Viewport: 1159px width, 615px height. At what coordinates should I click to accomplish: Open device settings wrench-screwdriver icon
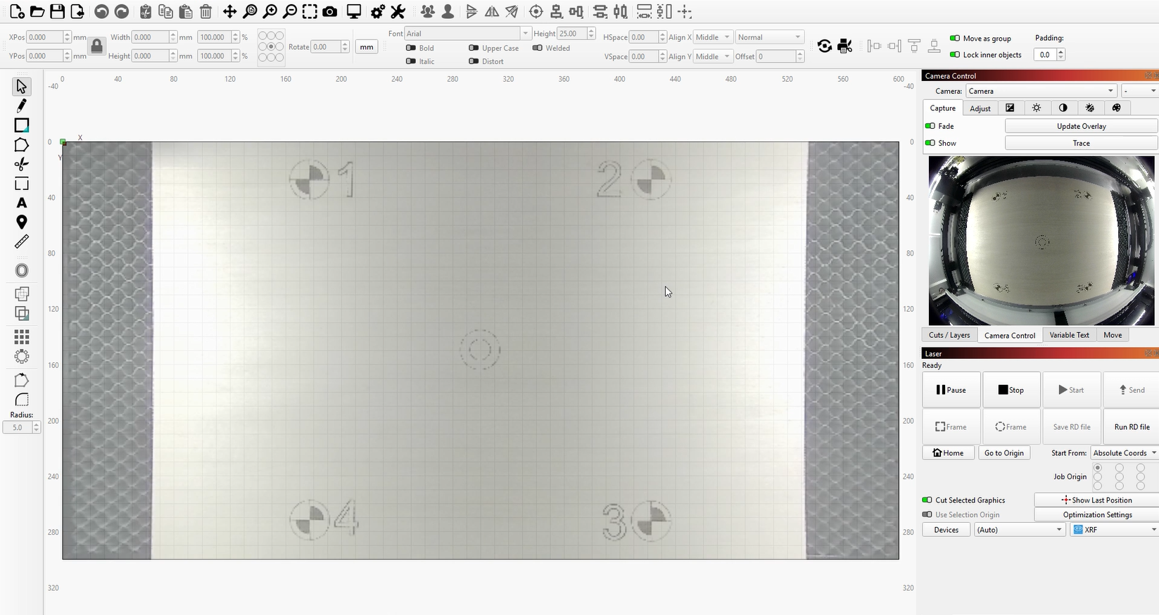pos(398,12)
